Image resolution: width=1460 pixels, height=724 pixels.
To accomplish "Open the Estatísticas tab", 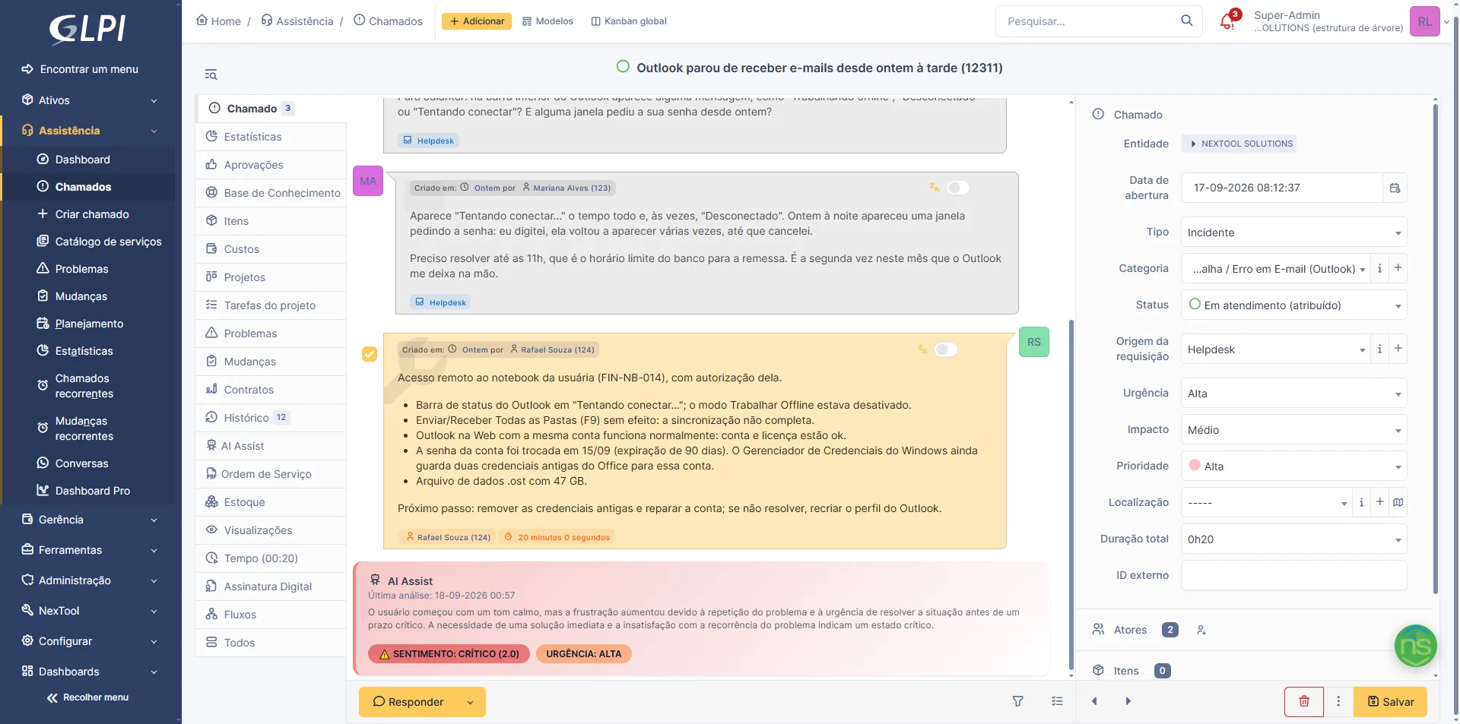I will click(x=271, y=137).
